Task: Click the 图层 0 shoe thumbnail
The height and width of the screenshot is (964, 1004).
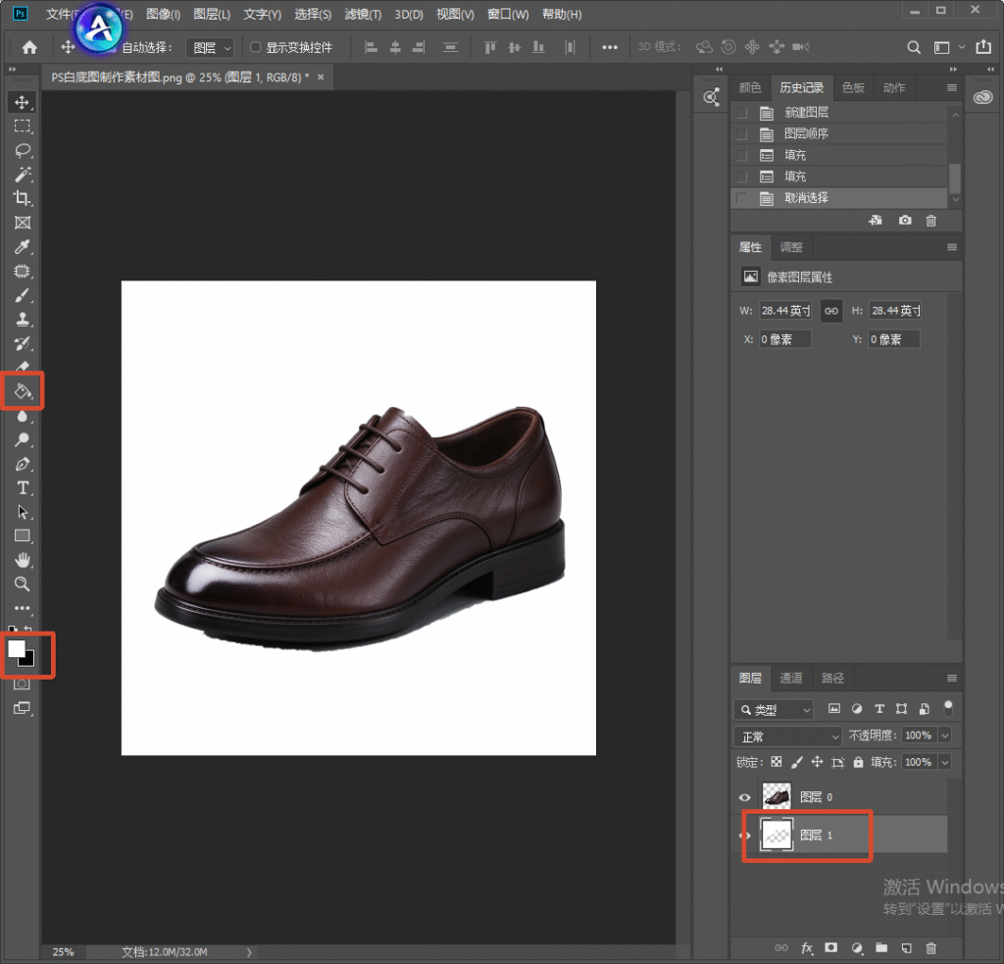Action: tap(777, 797)
